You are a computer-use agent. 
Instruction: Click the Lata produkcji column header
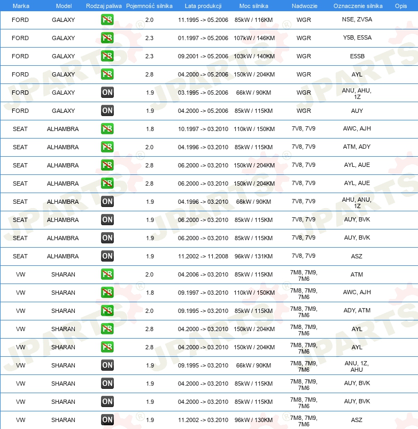pos(203,6)
